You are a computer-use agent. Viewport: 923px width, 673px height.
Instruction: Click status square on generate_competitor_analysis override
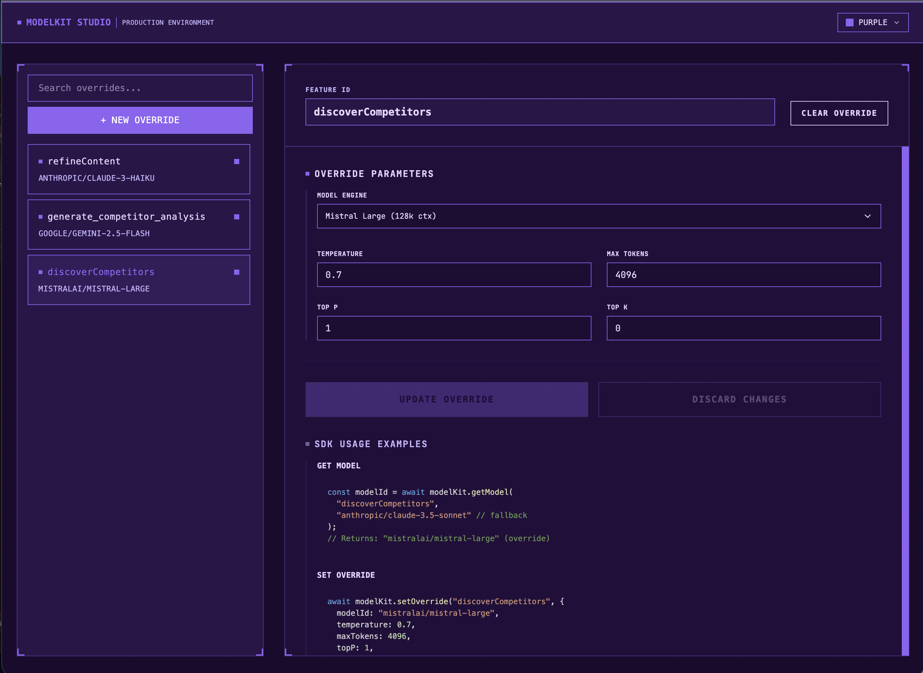tap(237, 217)
